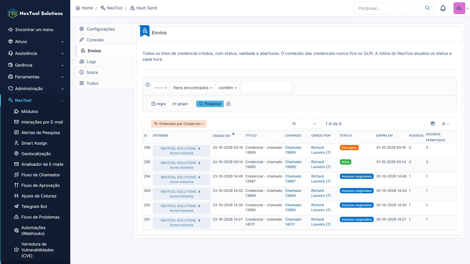Expand the Assistência menu
Viewport: 470px width, 264px height.
click(36, 53)
